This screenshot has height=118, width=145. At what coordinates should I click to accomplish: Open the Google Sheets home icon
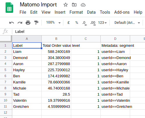click(9, 8)
